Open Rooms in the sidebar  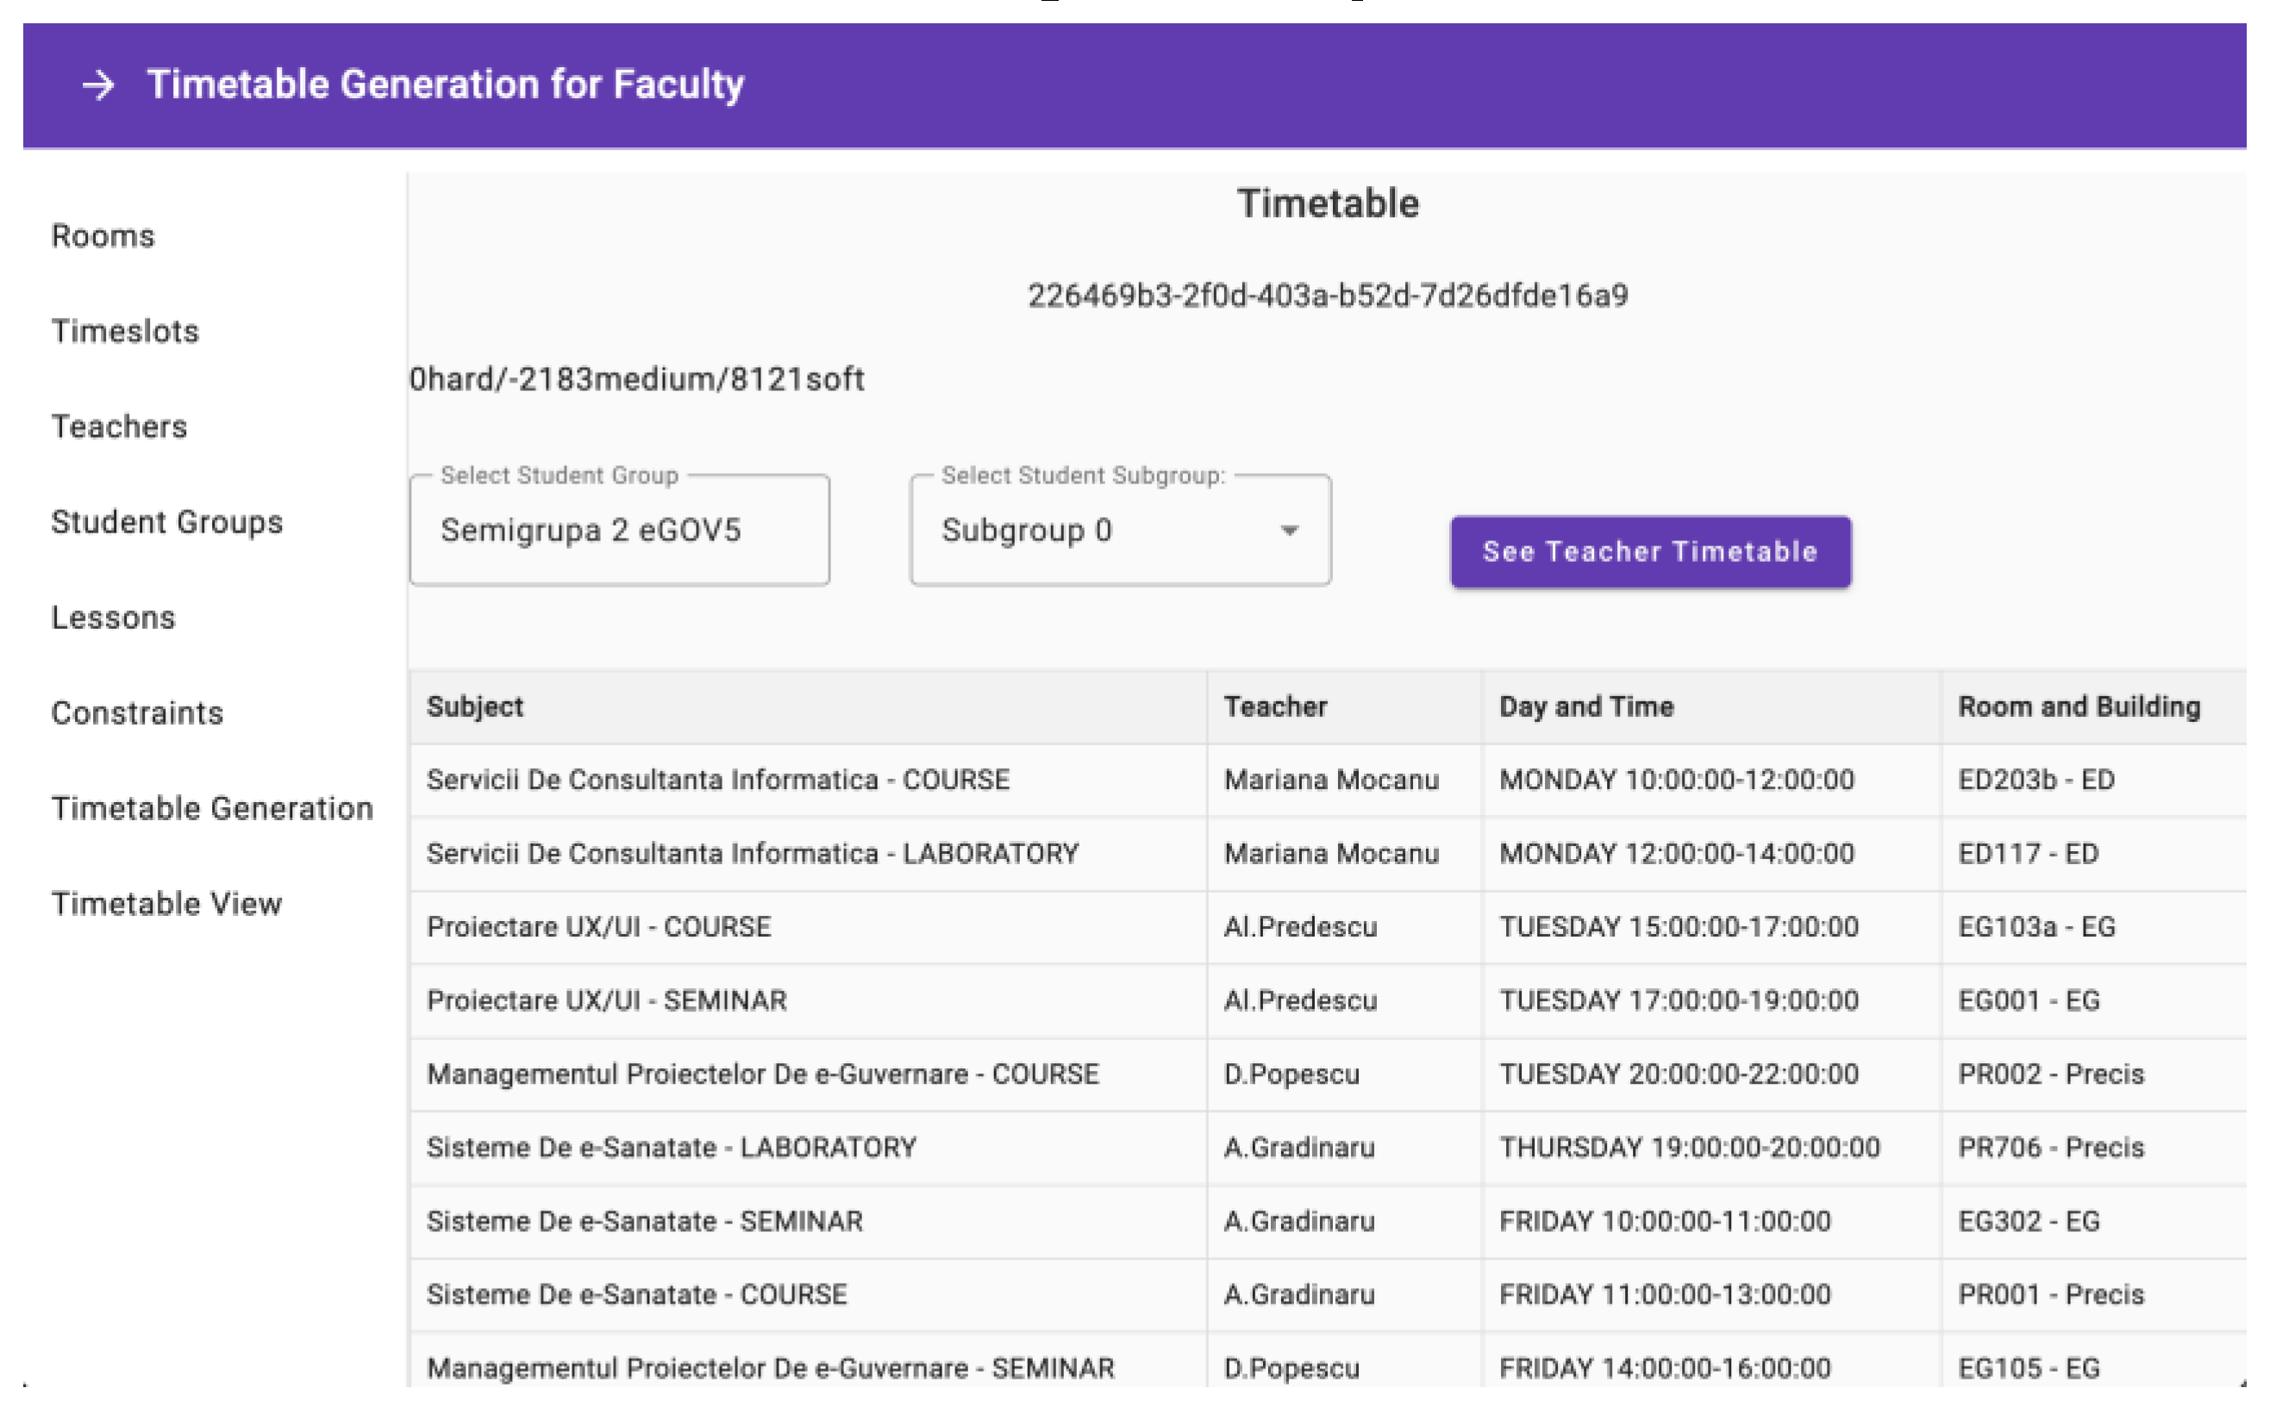click(x=103, y=236)
